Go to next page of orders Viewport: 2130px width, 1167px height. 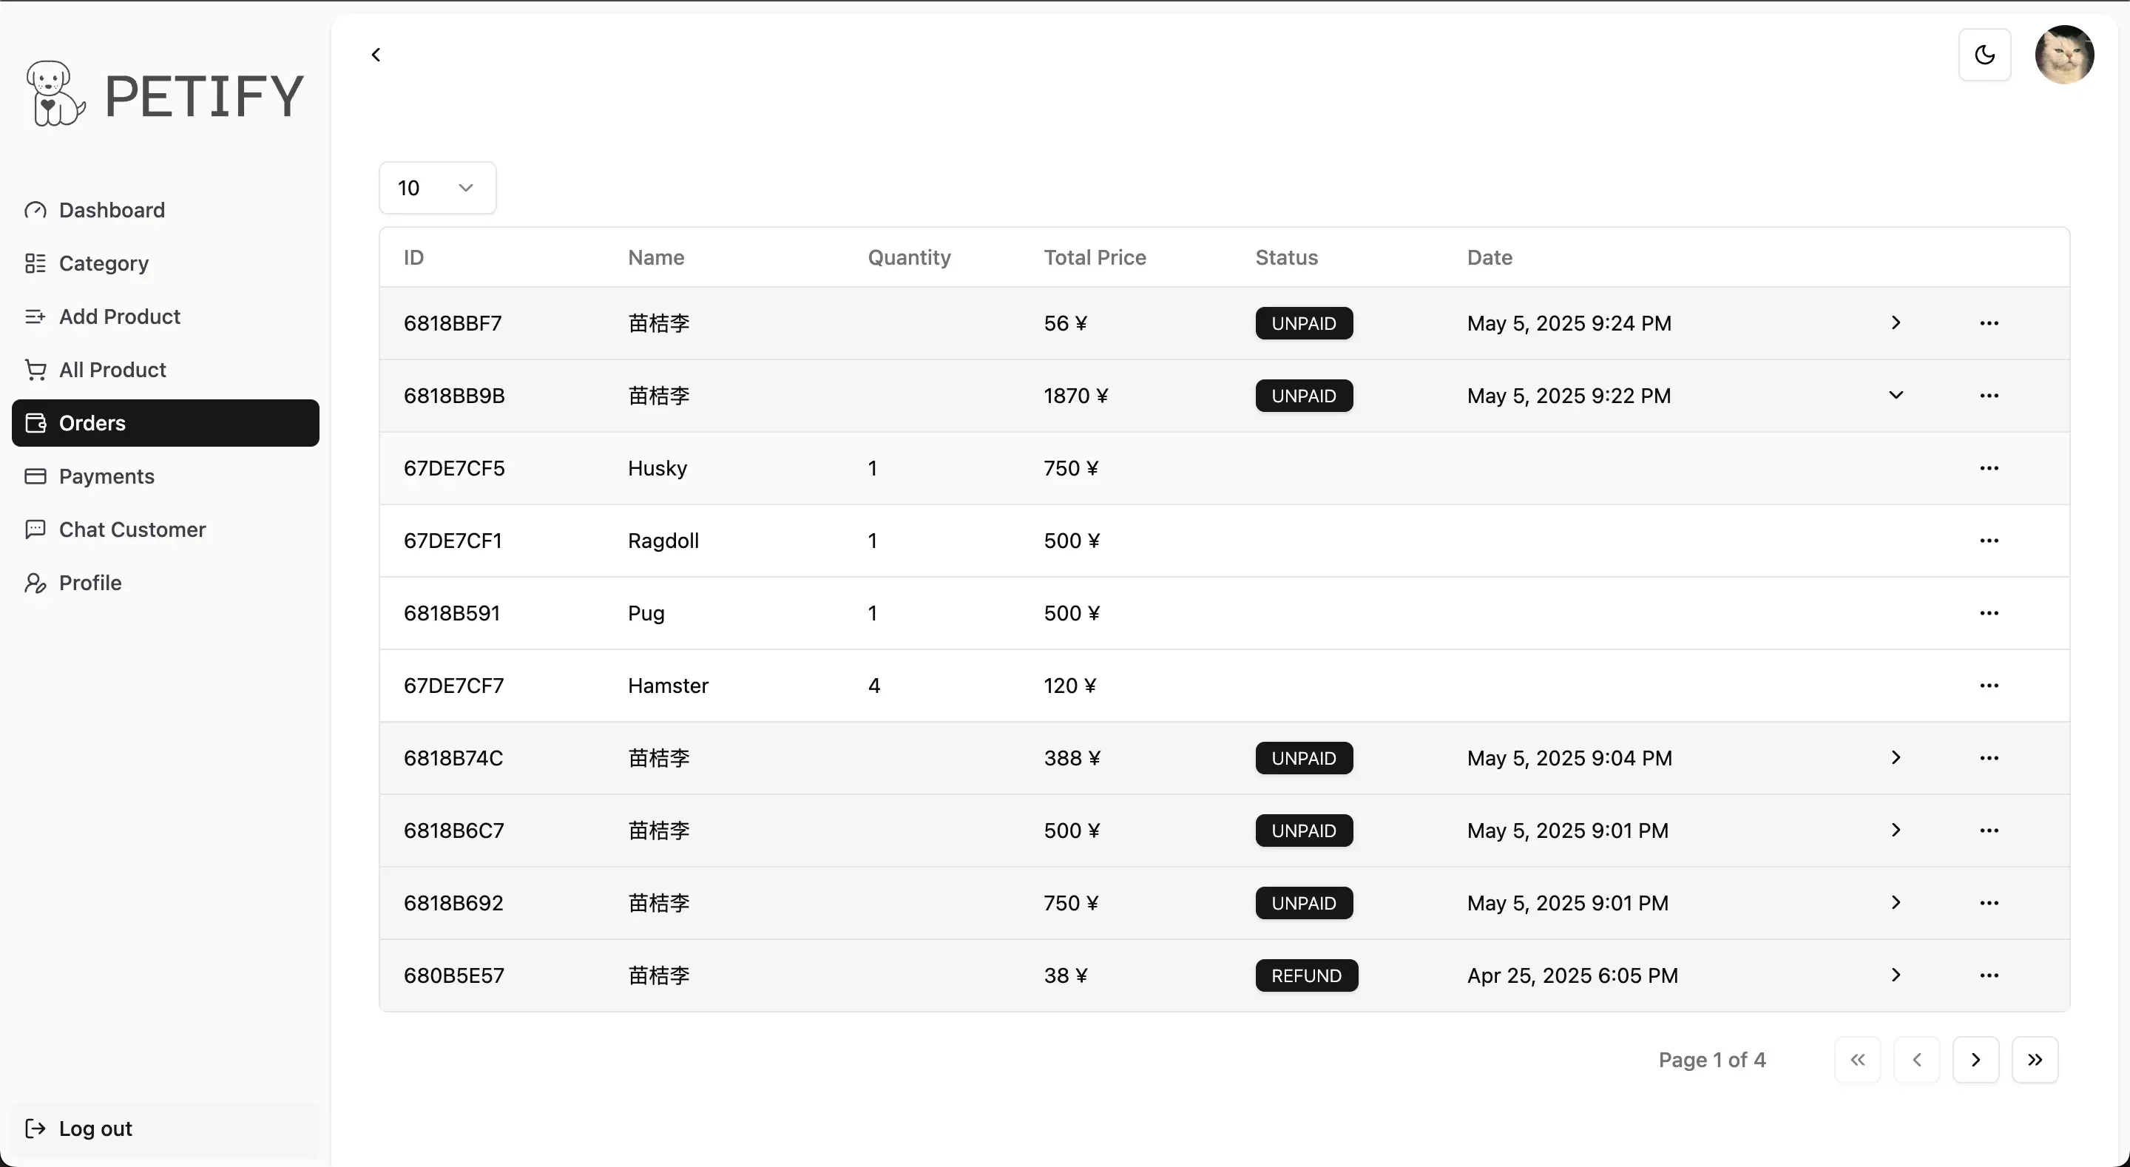tap(1975, 1060)
